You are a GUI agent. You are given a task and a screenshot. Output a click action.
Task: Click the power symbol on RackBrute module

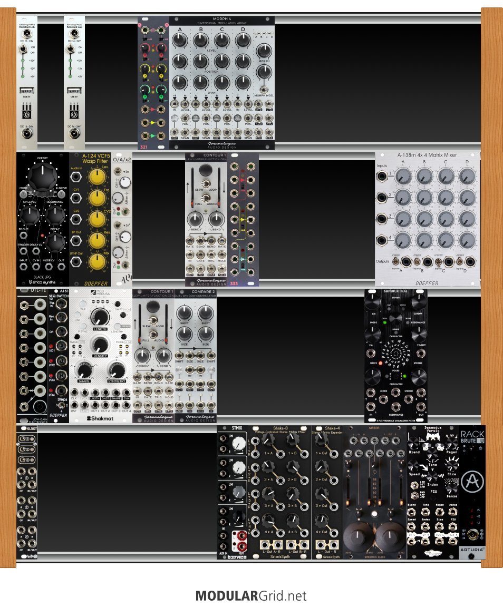480,448
